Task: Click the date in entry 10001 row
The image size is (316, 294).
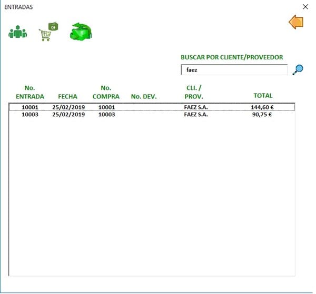Action: coord(68,107)
